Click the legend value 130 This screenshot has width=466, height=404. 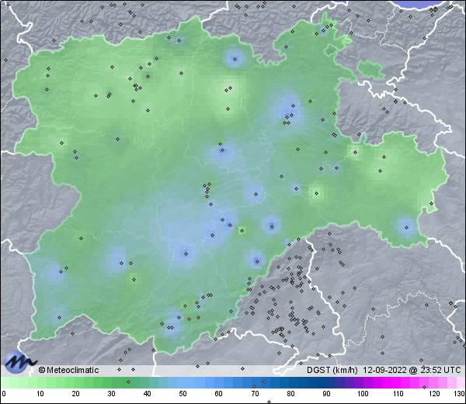click(x=460, y=394)
